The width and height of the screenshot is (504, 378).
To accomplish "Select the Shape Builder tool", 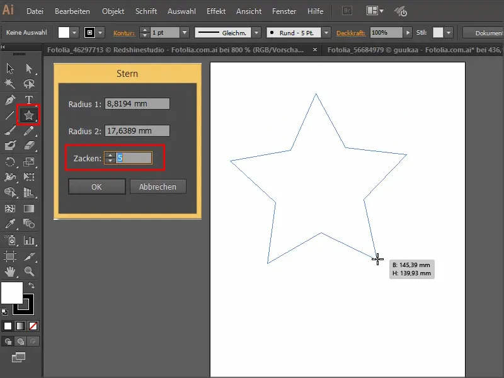I will 10,192.
